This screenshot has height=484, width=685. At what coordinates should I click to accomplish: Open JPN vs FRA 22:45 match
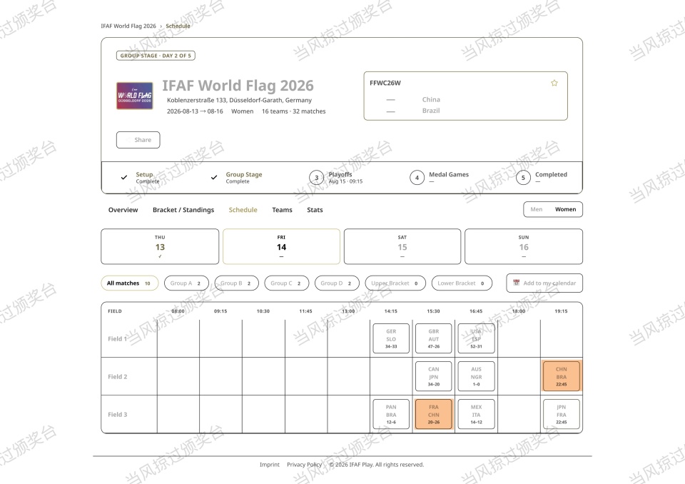coord(562,415)
